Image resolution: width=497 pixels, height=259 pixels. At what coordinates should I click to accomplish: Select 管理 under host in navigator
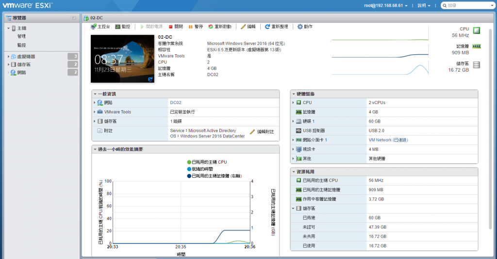tap(21, 36)
